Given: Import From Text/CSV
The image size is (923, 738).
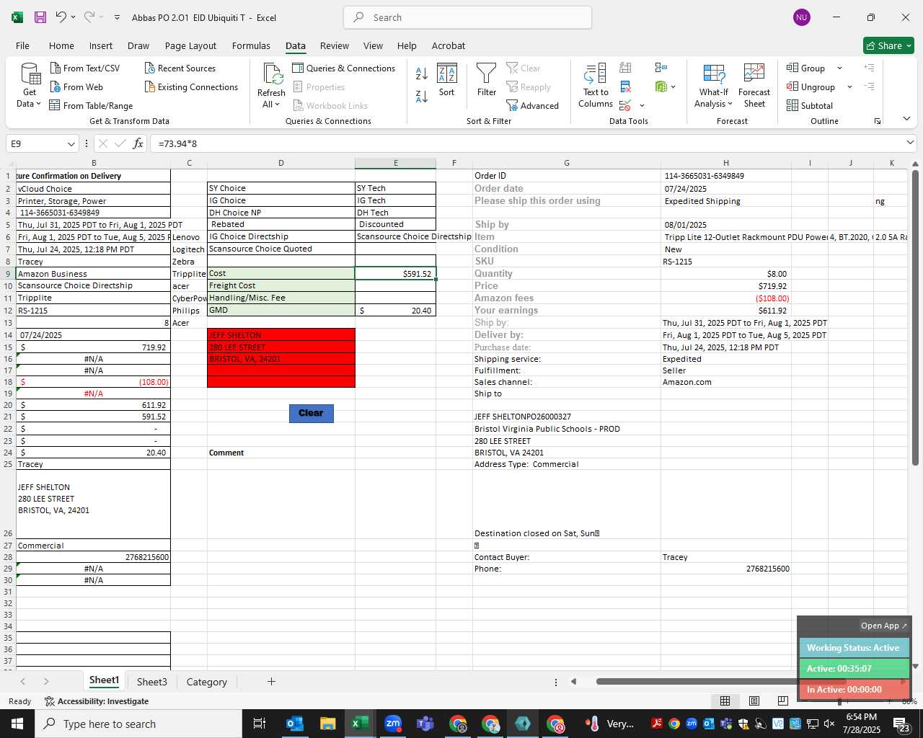Looking at the screenshot, I should pyautogui.click(x=84, y=68).
